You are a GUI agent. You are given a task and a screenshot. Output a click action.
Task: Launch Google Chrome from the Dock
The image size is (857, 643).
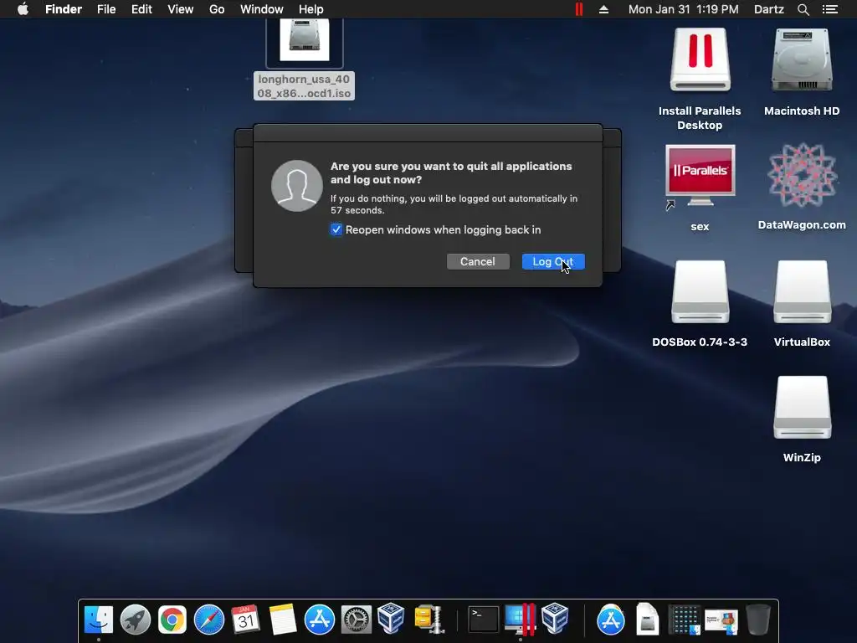[172, 620]
